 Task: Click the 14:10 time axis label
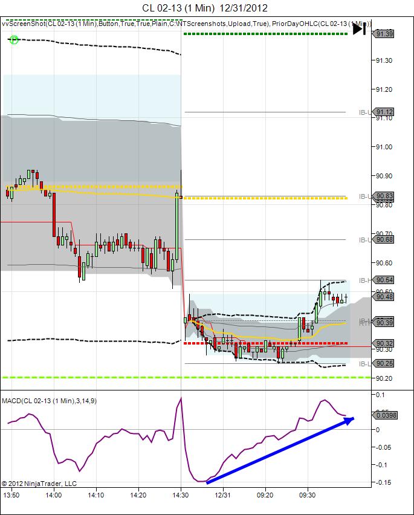(96, 495)
